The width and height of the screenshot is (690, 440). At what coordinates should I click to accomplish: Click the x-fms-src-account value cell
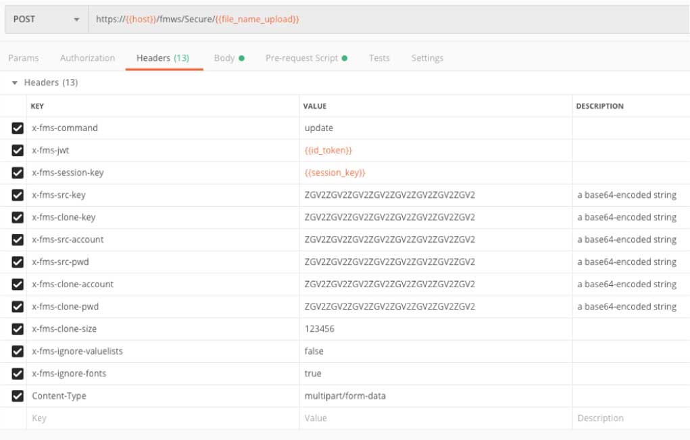coord(436,240)
